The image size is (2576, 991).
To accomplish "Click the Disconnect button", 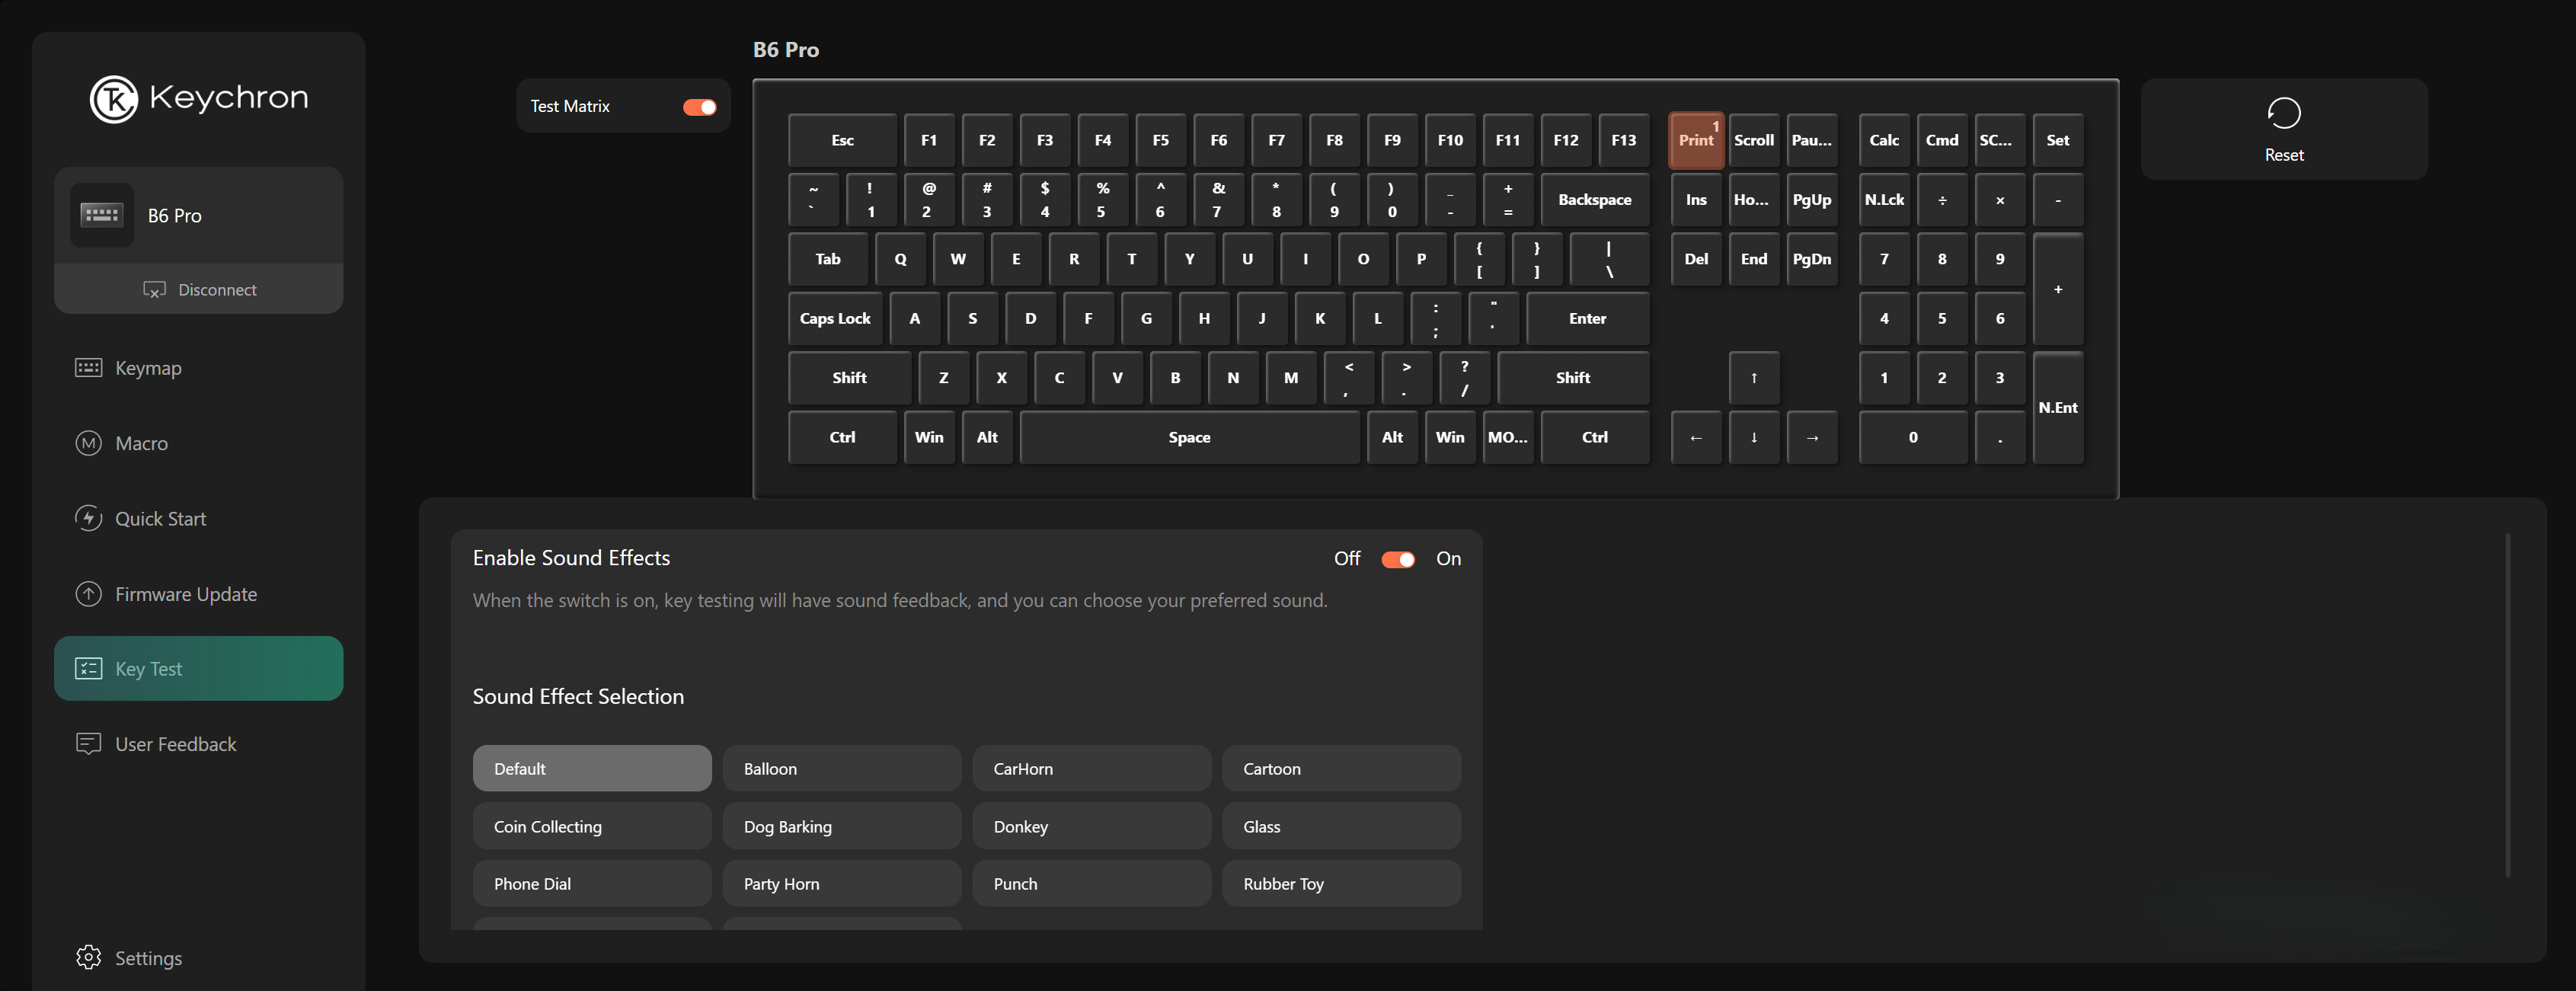I will tap(199, 289).
